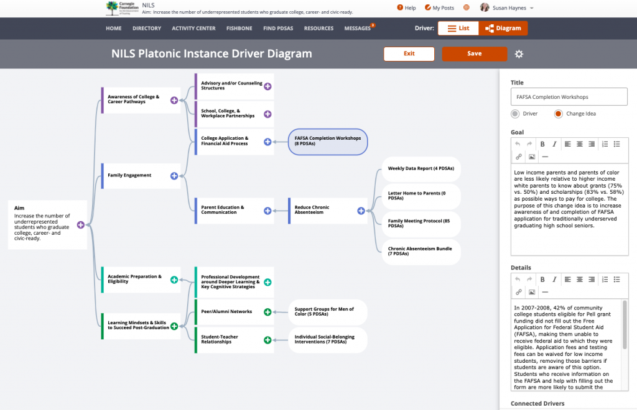Viewport: 637px width, 410px height.
Task: Select the Change Idea radio button
Action: (x=558, y=114)
